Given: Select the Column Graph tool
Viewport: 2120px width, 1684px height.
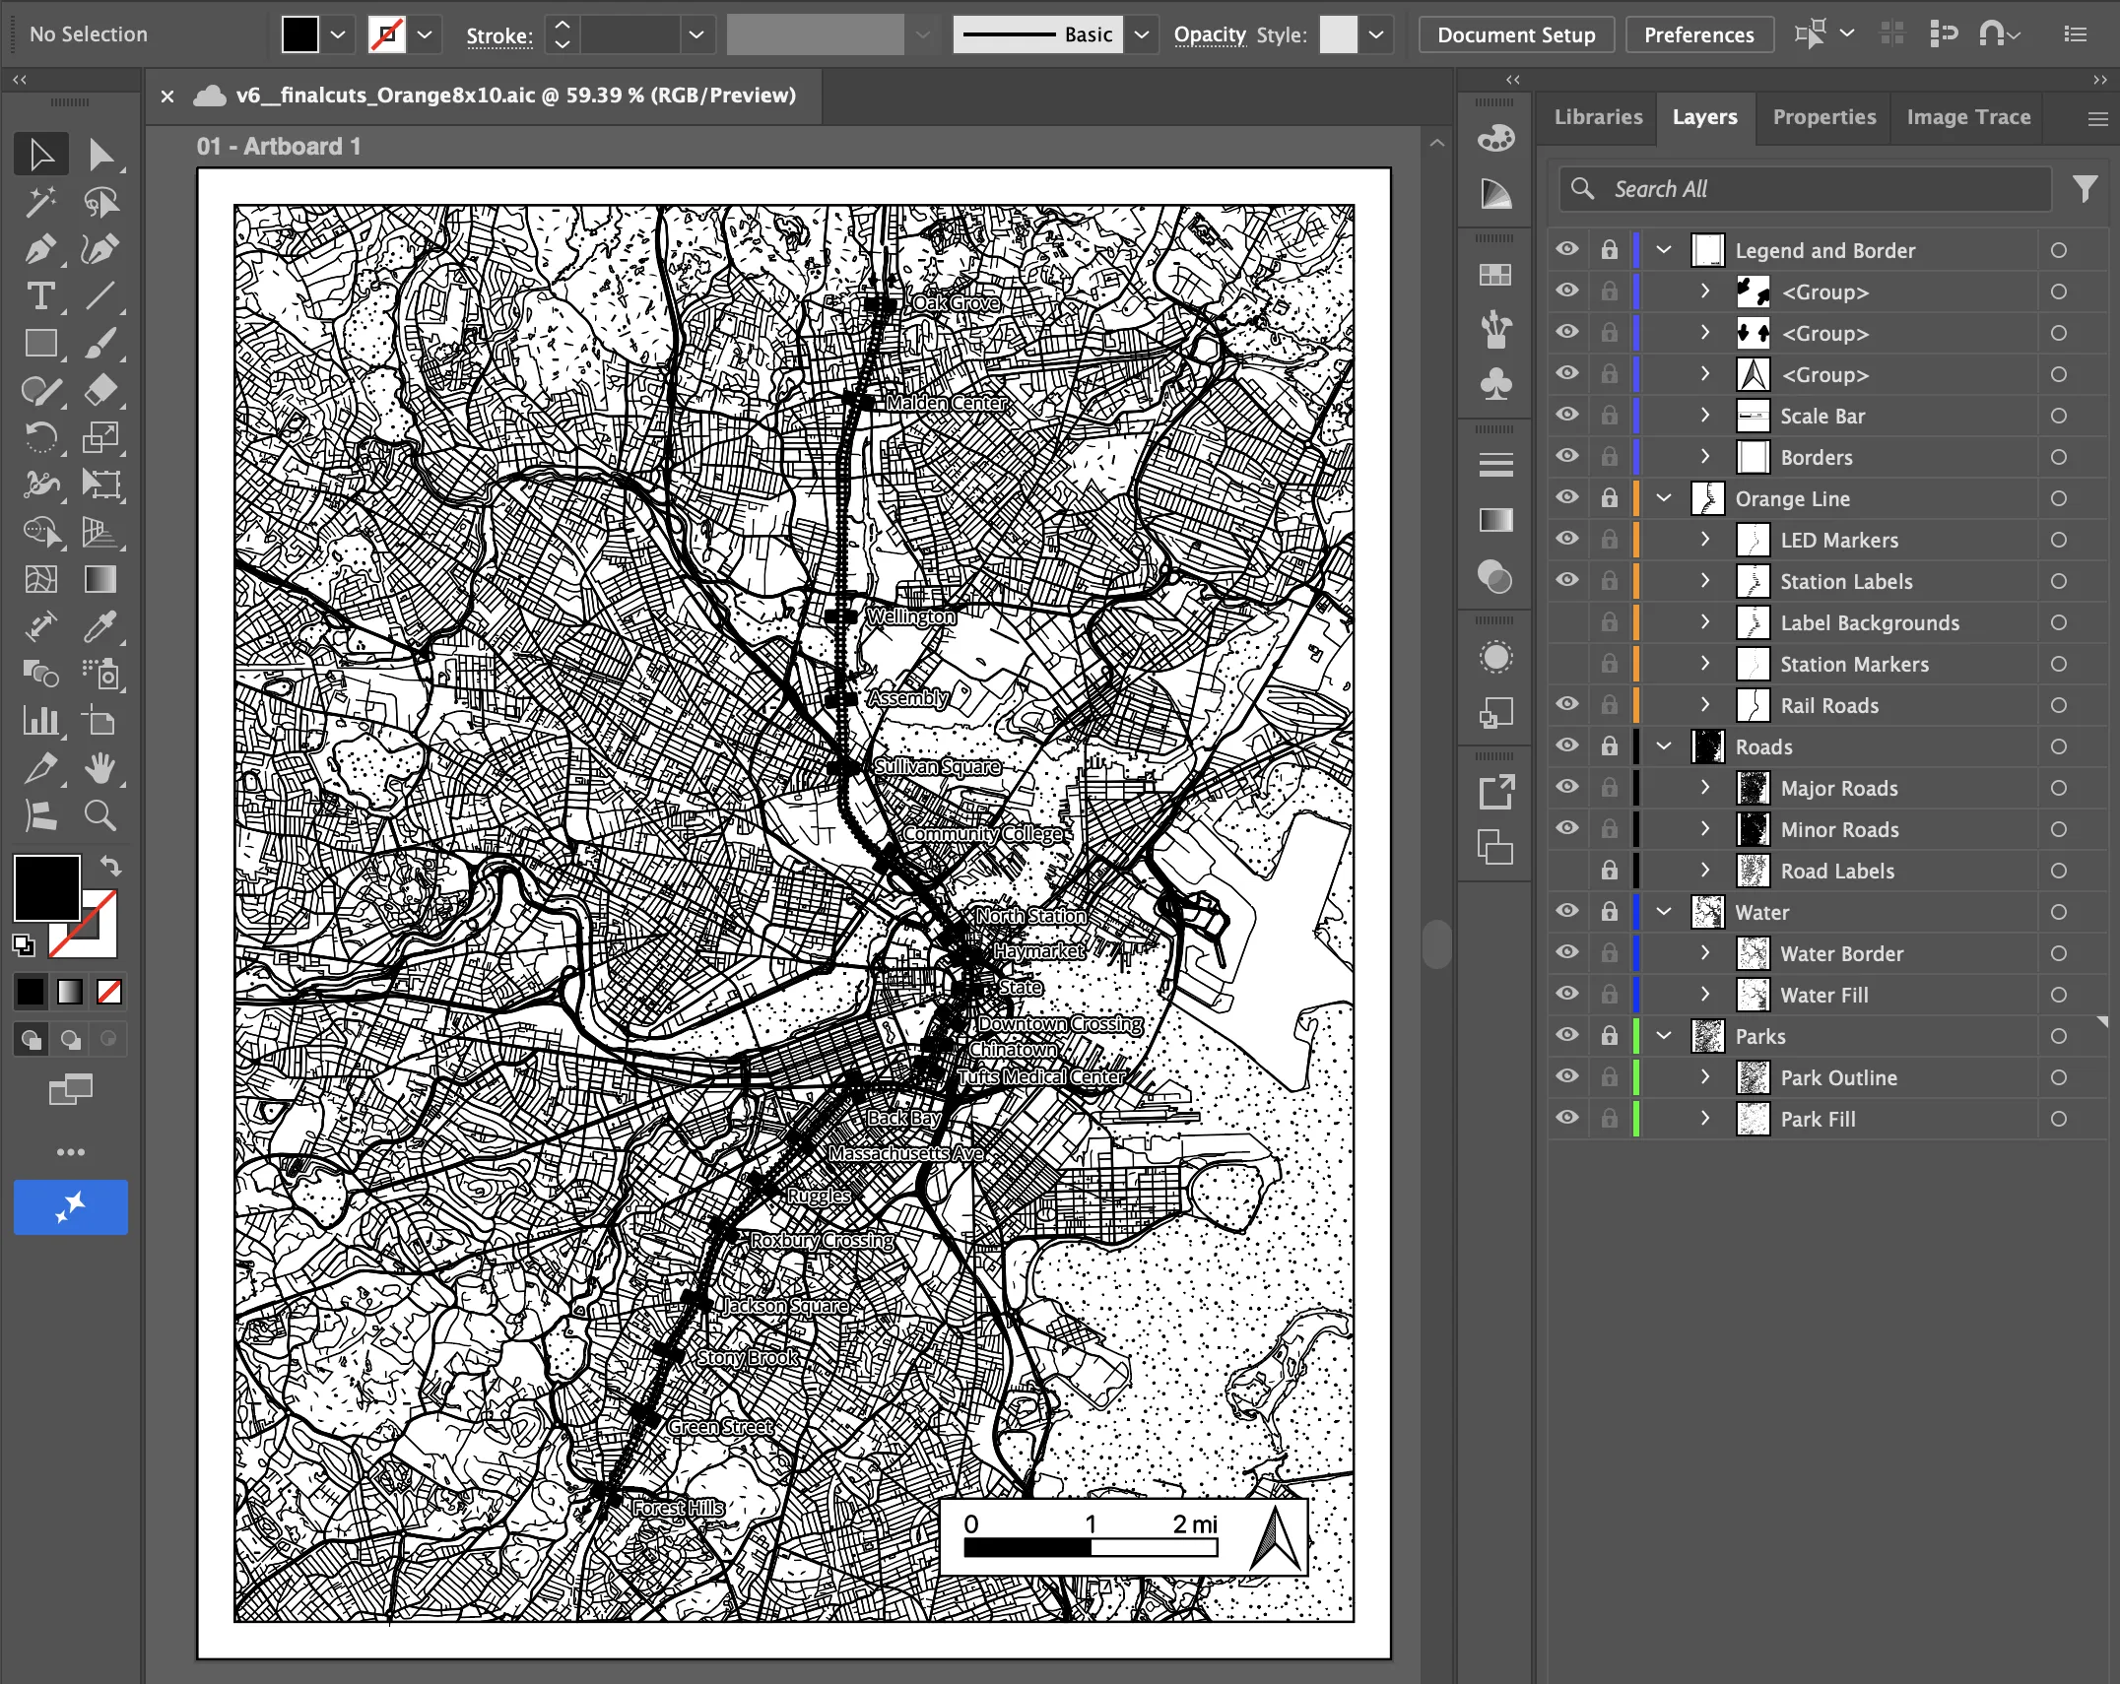Looking at the screenshot, I should [x=41, y=721].
